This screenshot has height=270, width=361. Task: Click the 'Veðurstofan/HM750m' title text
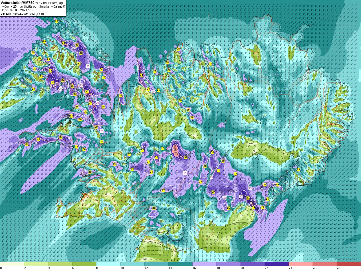pos(19,3)
